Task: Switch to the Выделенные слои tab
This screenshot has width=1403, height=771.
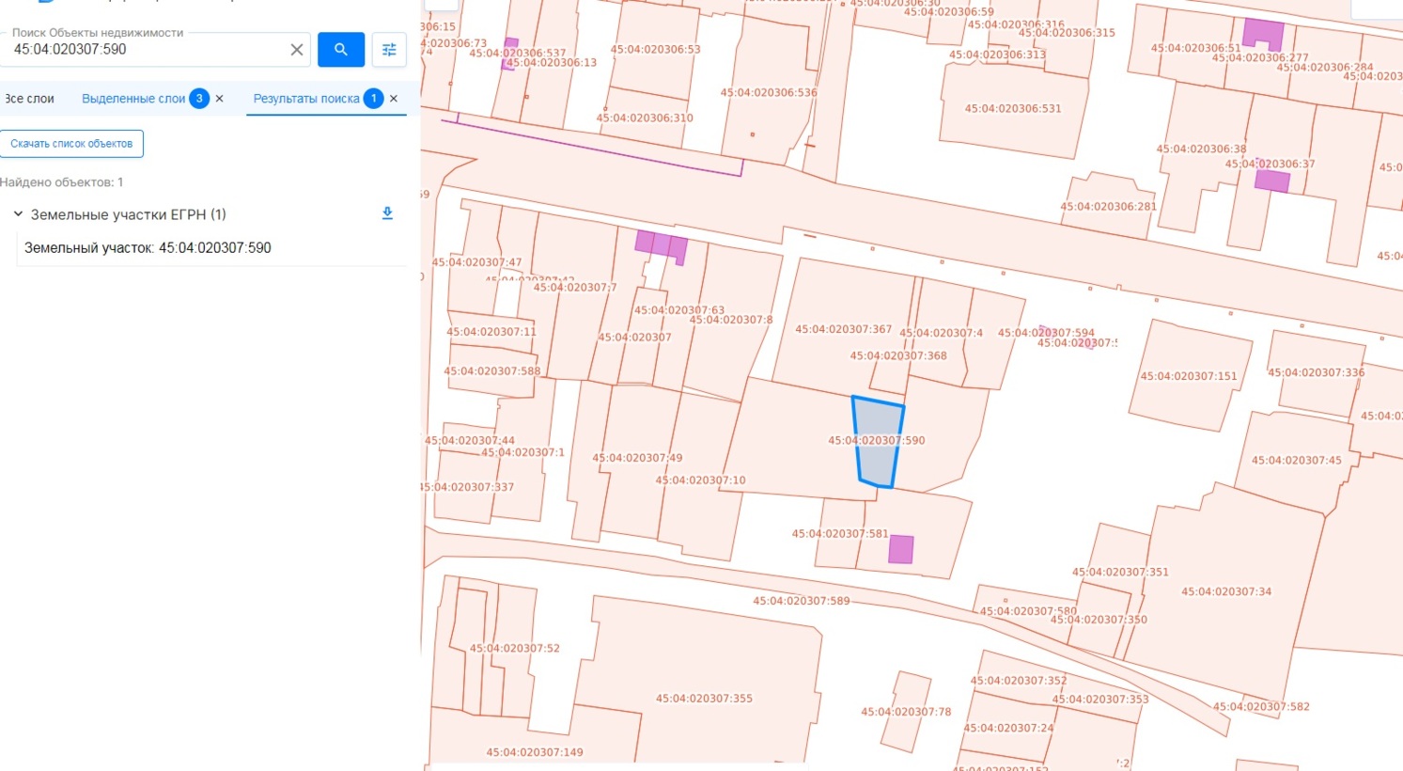Action: tap(133, 99)
